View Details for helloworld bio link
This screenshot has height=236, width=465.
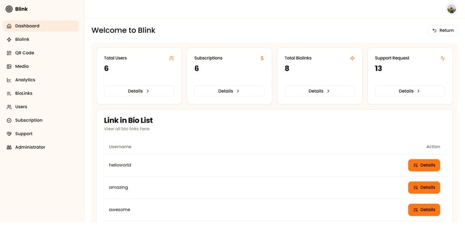(x=424, y=165)
